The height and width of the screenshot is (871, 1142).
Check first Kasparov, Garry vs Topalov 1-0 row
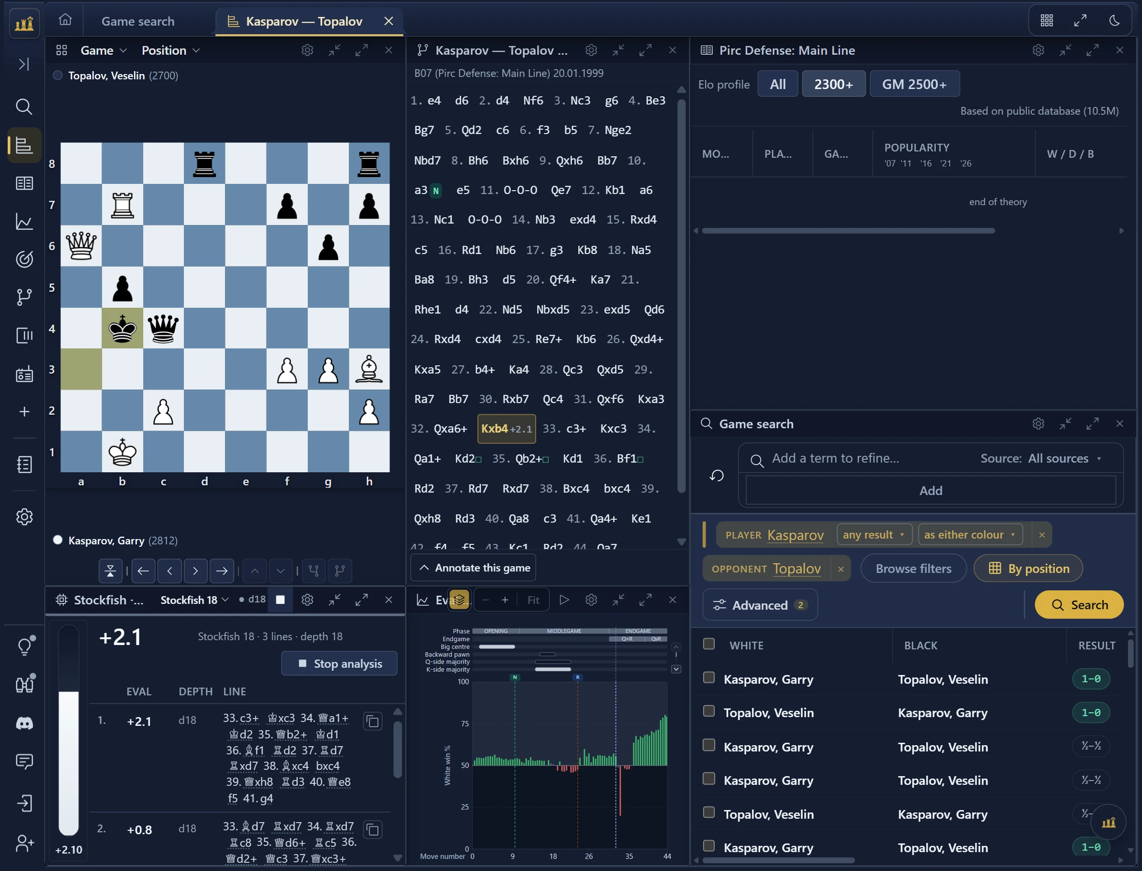tap(708, 677)
